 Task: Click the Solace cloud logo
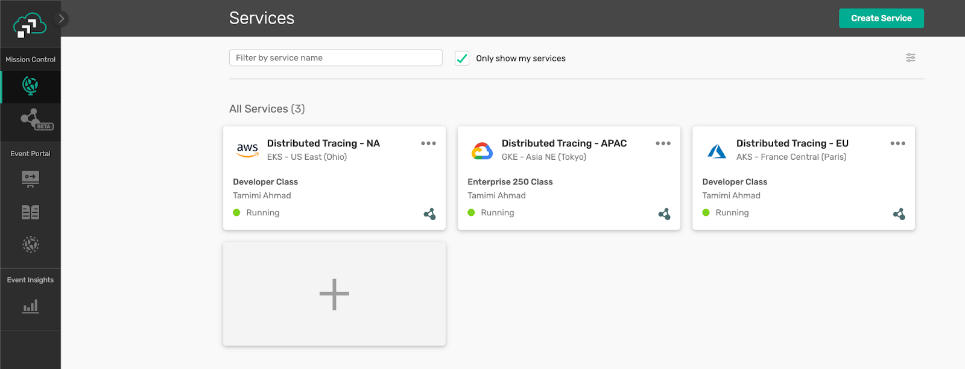tap(30, 25)
